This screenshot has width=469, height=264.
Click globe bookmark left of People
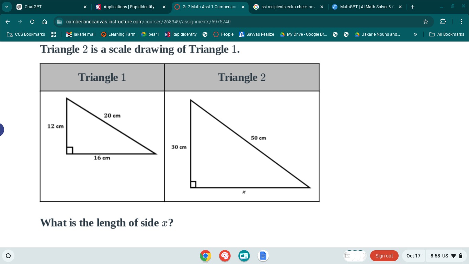coord(205,34)
